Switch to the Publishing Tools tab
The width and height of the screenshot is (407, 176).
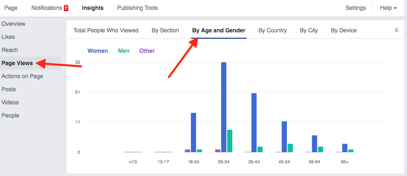tap(137, 8)
